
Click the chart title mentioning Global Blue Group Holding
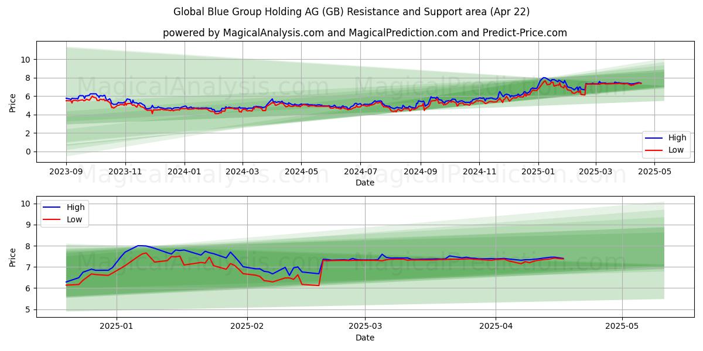click(x=351, y=12)
